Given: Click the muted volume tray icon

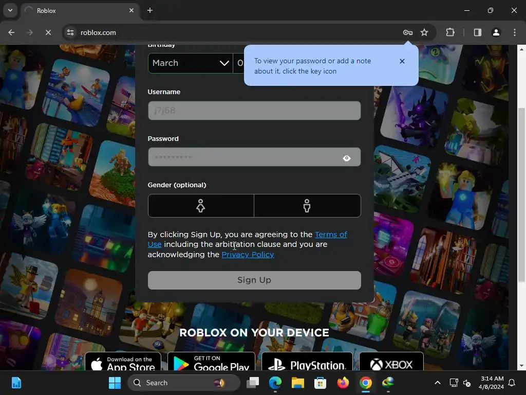Looking at the screenshot, I should (466, 383).
